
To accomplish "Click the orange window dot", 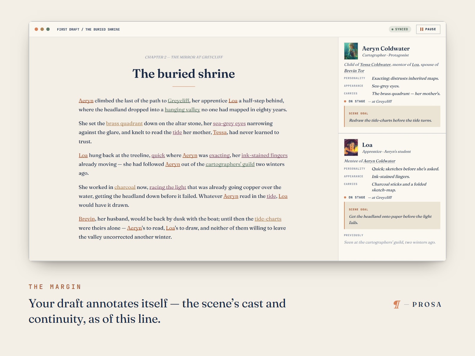I will pyautogui.click(x=36, y=29).
